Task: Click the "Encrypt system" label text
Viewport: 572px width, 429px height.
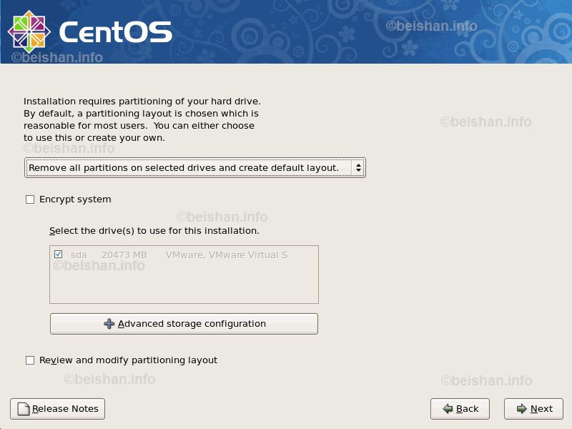Action: pos(75,199)
